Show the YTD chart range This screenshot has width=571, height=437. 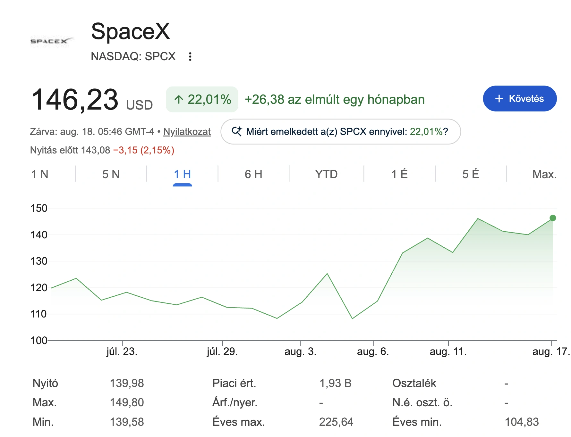(x=326, y=174)
